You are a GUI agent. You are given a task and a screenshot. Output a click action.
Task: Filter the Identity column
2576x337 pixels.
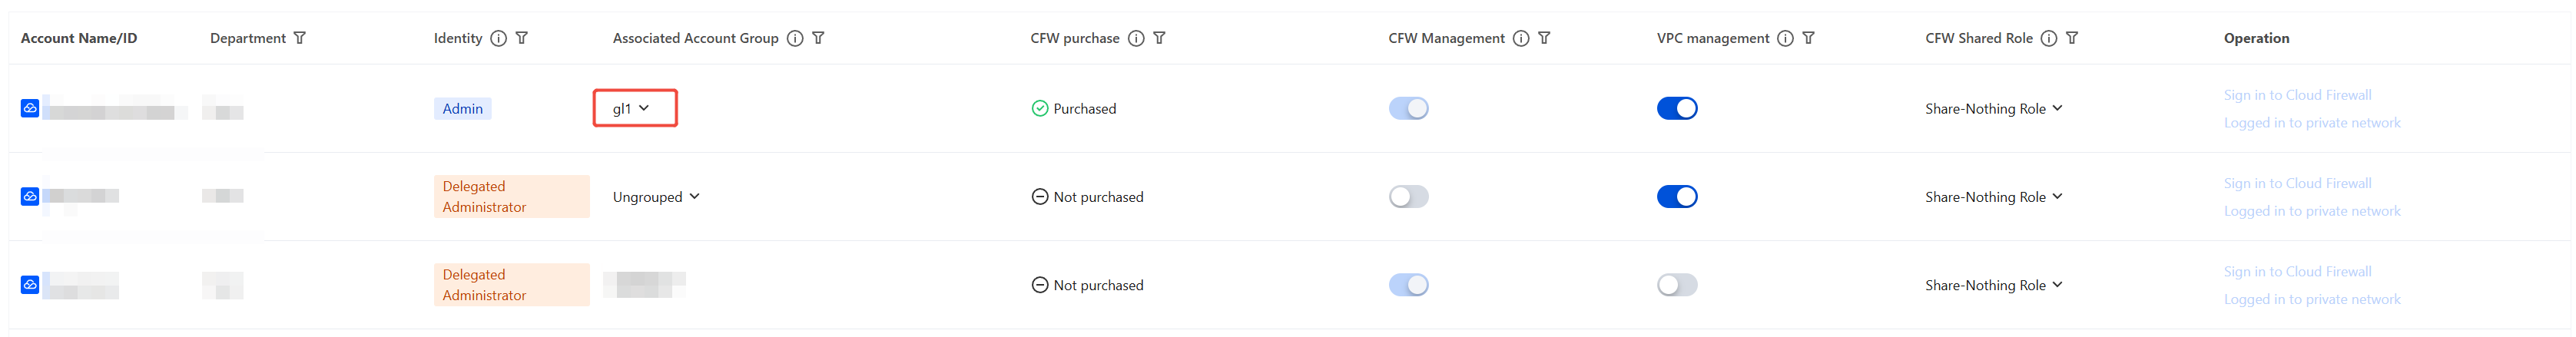521,38
